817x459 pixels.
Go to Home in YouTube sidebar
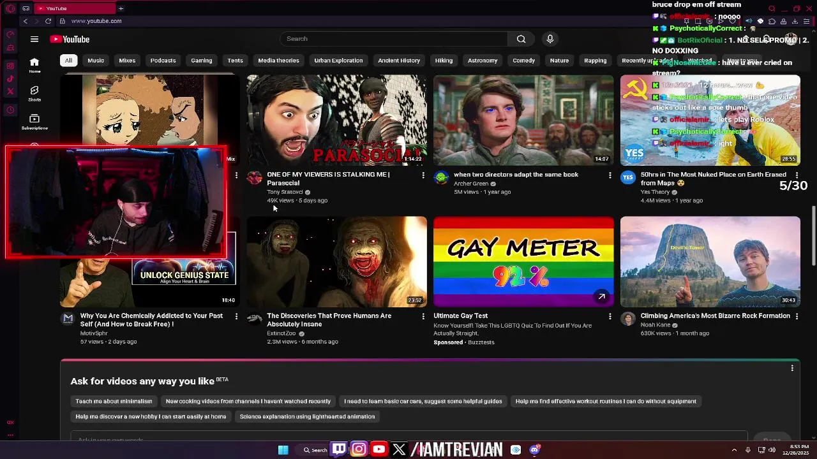pos(34,65)
